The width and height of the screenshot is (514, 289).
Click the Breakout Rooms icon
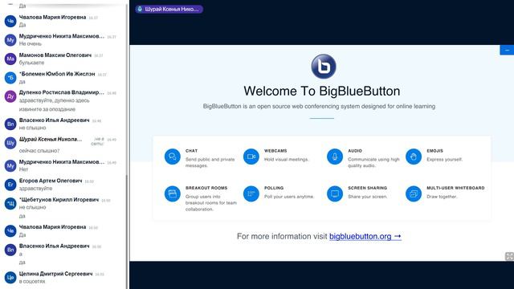coord(173,193)
